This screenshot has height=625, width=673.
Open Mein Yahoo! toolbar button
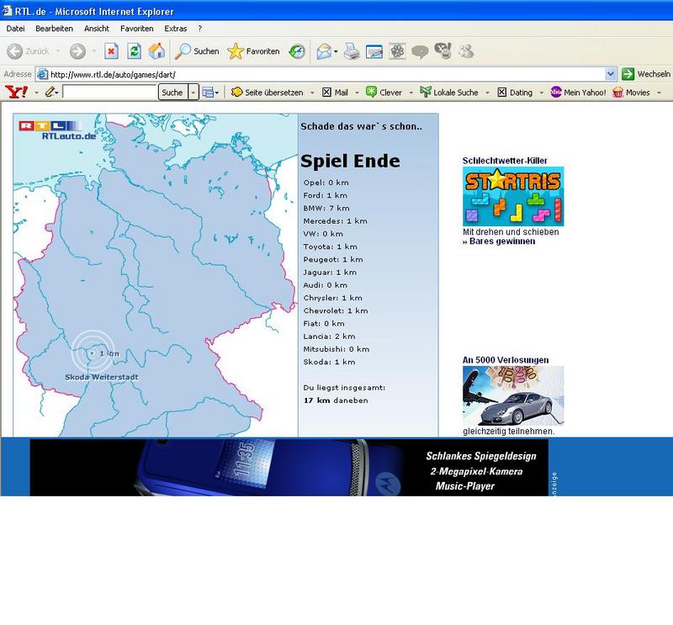click(578, 93)
